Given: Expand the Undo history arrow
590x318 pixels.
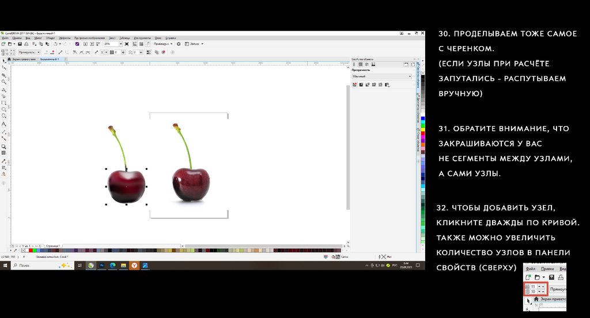Looking at the screenshot, I should pyautogui.click(x=60, y=44).
